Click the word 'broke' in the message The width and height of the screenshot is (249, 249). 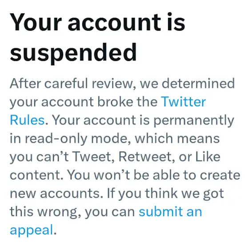point(115,102)
